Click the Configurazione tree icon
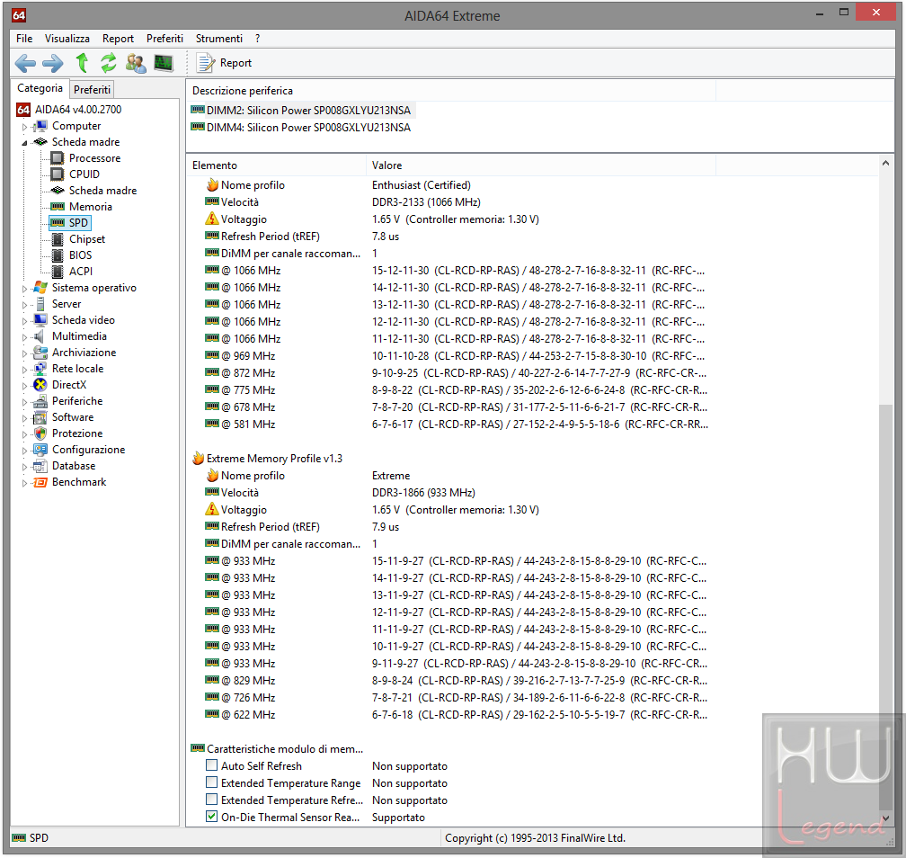 pos(40,450)
